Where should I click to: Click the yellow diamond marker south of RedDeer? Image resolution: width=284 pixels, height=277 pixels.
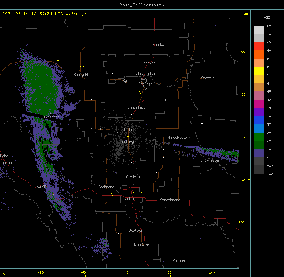(x=140, y=92)
